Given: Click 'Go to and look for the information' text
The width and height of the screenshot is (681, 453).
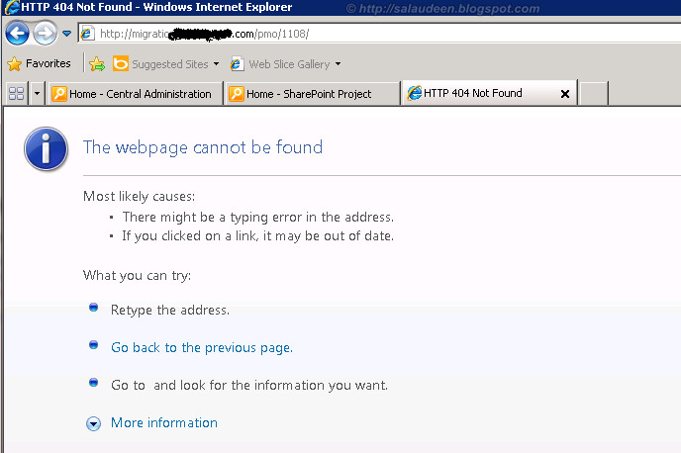Looking at the screenshot, I should (249, 386).
